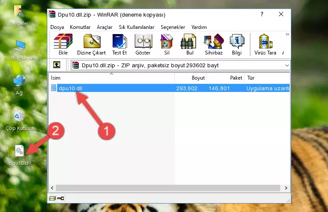Select the Bu Bilgisayar desktop icon
This screenshot has height=212, width=328.
point(19,50)
